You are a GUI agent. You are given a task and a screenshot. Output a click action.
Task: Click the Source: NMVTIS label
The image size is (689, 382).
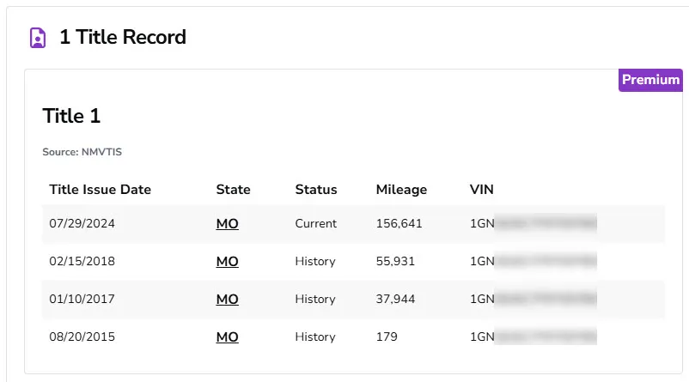[x=82, y=152]
